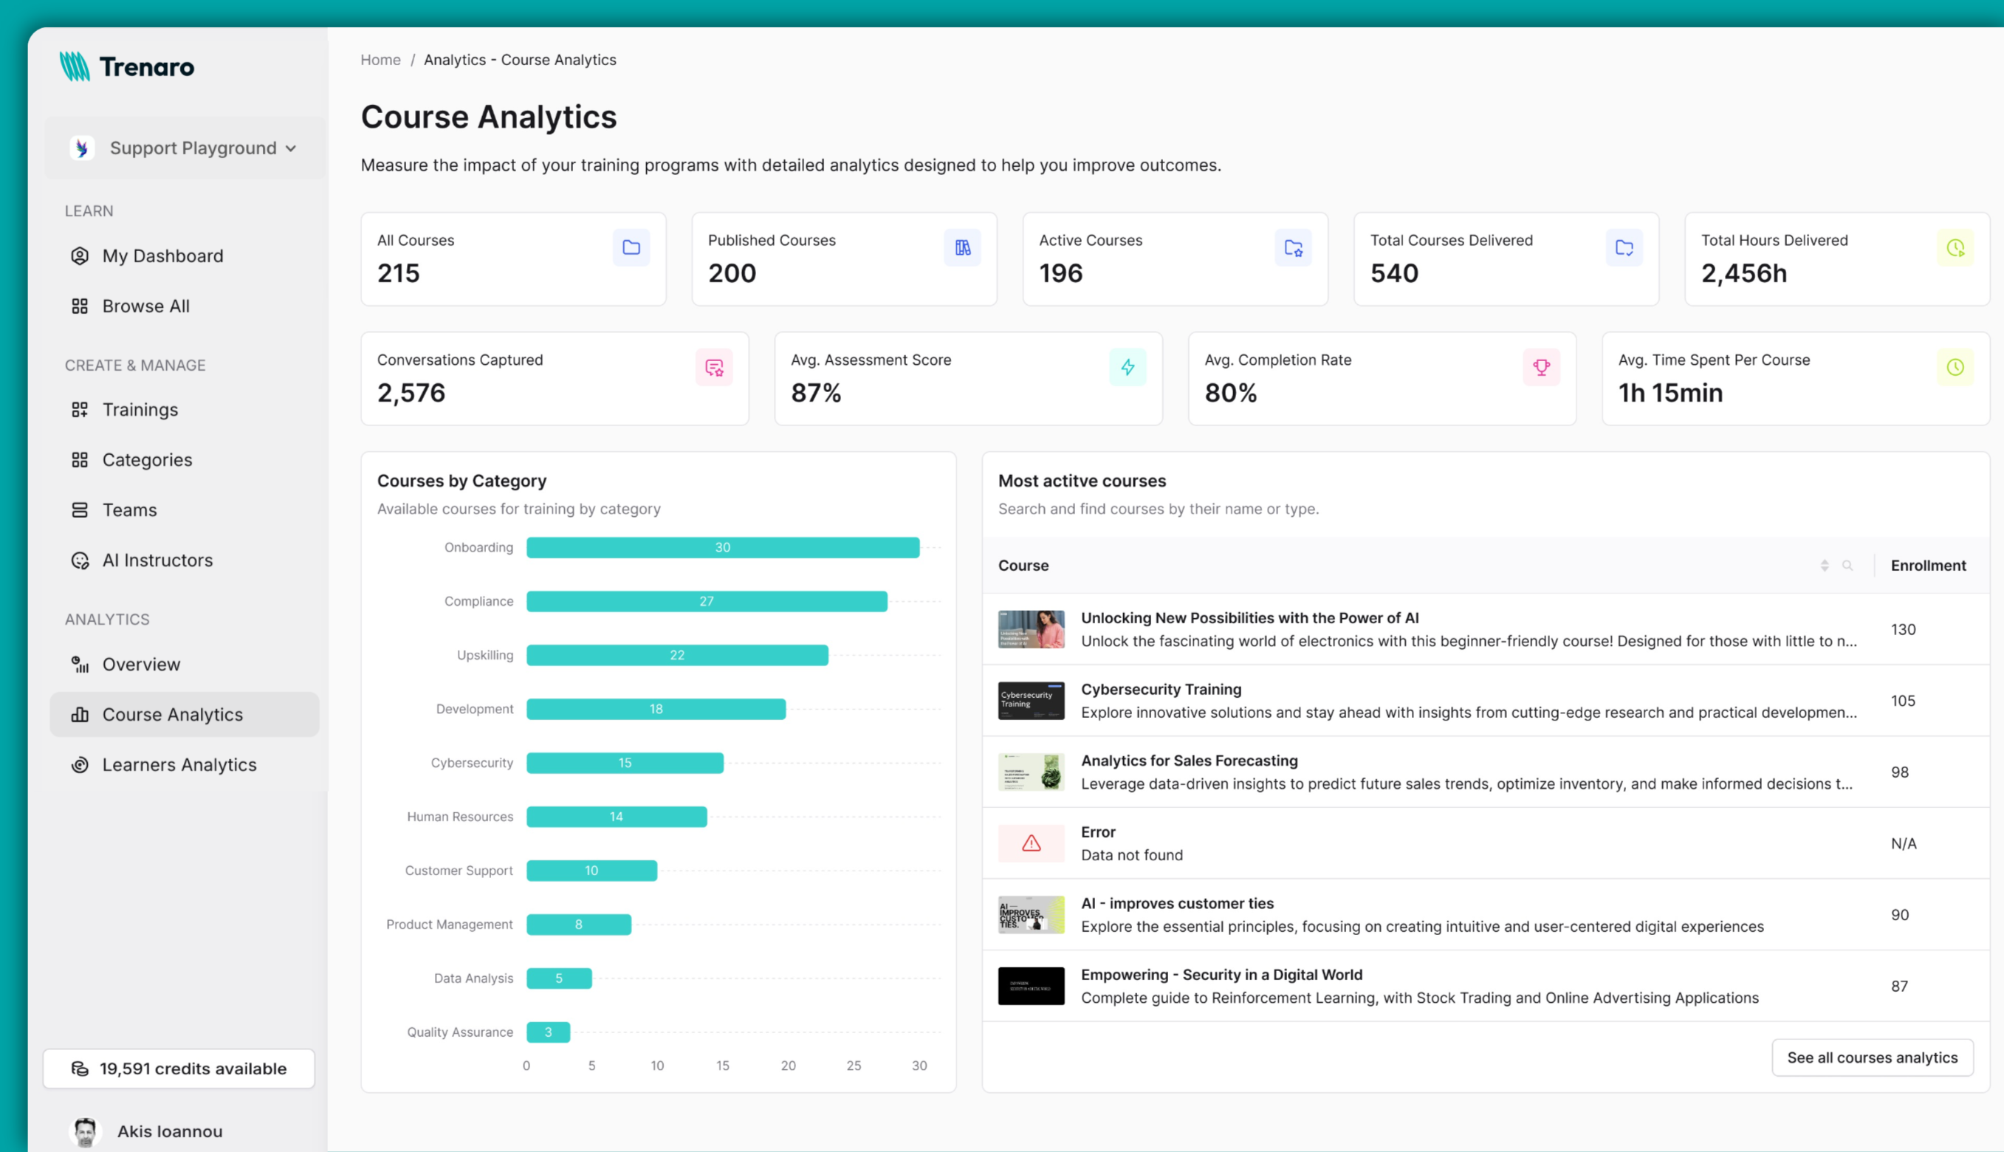2004x1152 pixels.
Task: Select Overview under Analytics
Action: click(141, 665)
